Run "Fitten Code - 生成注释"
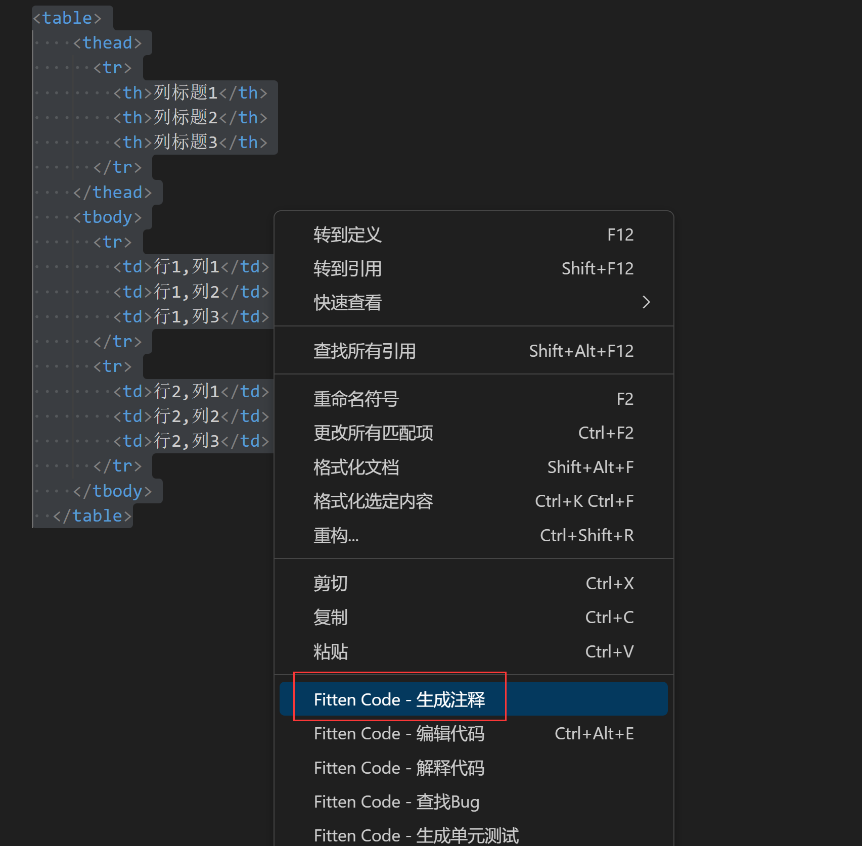 [x=399, y=699]
